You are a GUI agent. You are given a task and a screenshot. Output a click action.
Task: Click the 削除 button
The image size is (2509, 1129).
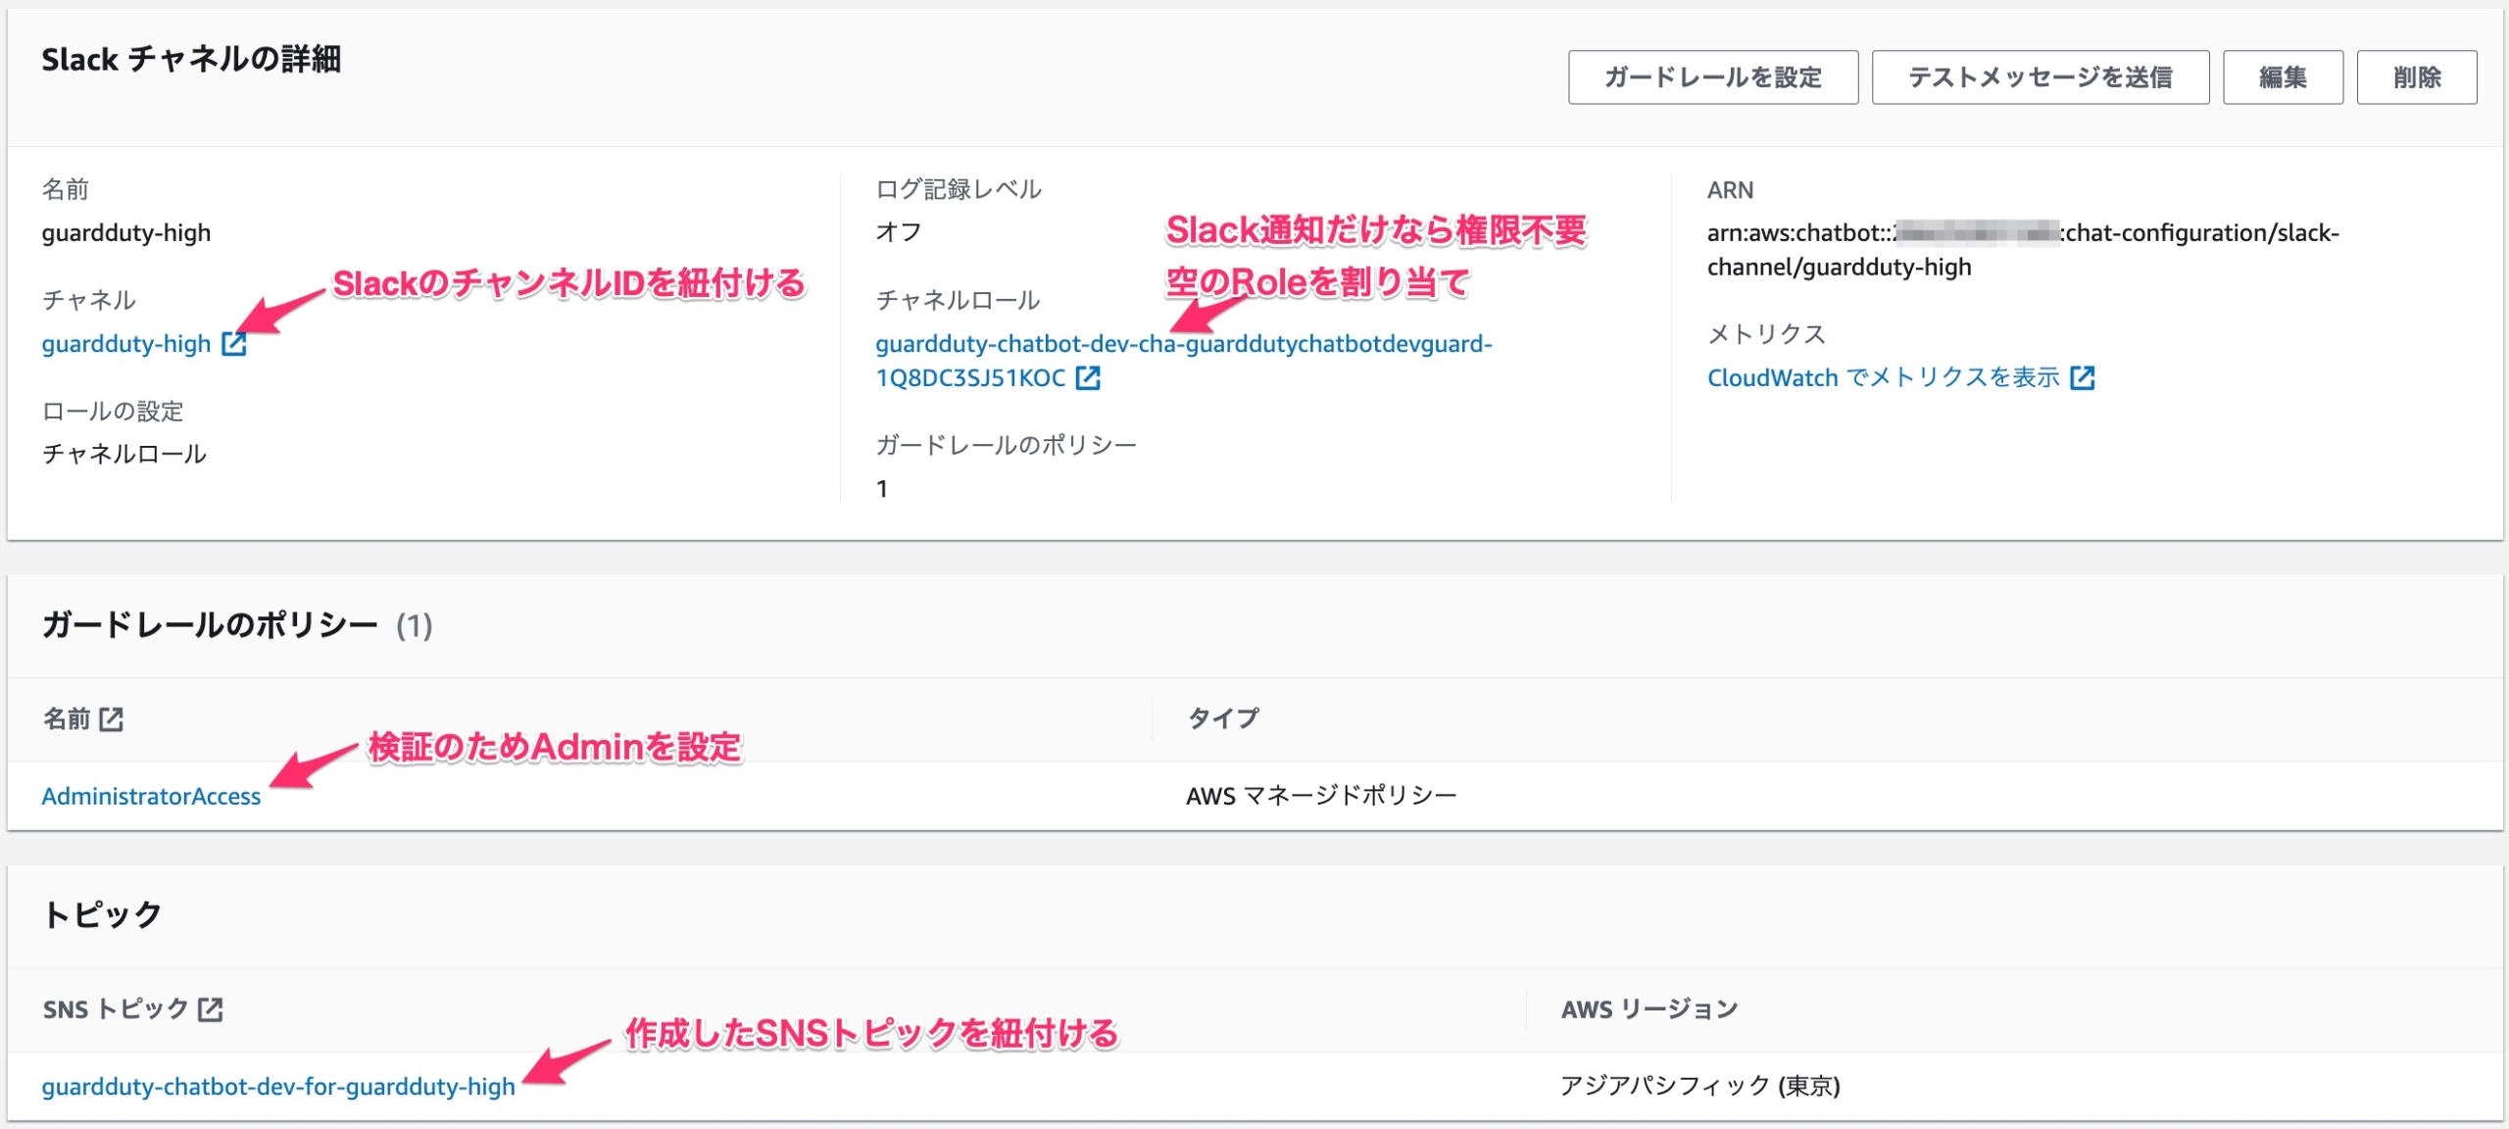coord(2417,76)
